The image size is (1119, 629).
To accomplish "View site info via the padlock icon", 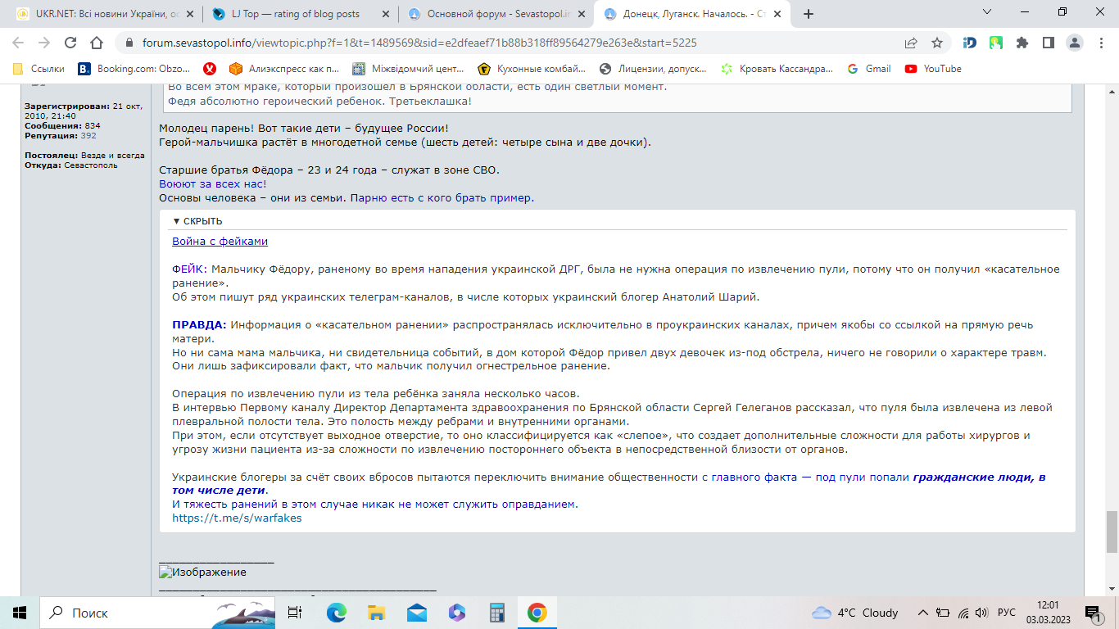I will pyautogui.click(x=129, y=43).
